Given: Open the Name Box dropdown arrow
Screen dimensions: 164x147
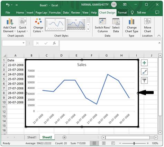Looking at the screenshot, I should (24, 43).
